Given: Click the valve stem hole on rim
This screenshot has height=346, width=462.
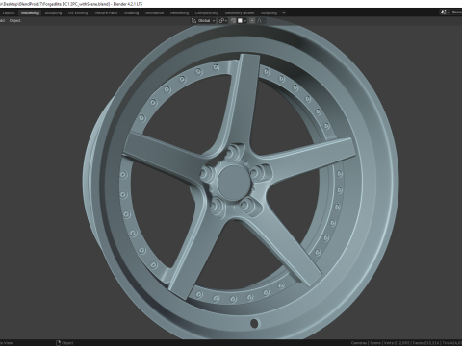Looking at the screenshot, I should pyautogui.click(x=254, y=323).
